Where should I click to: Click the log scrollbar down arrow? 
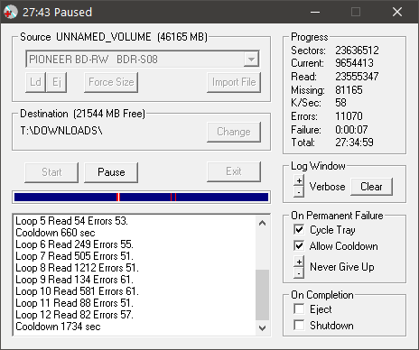pyautogui.click(x=262, y=327)
